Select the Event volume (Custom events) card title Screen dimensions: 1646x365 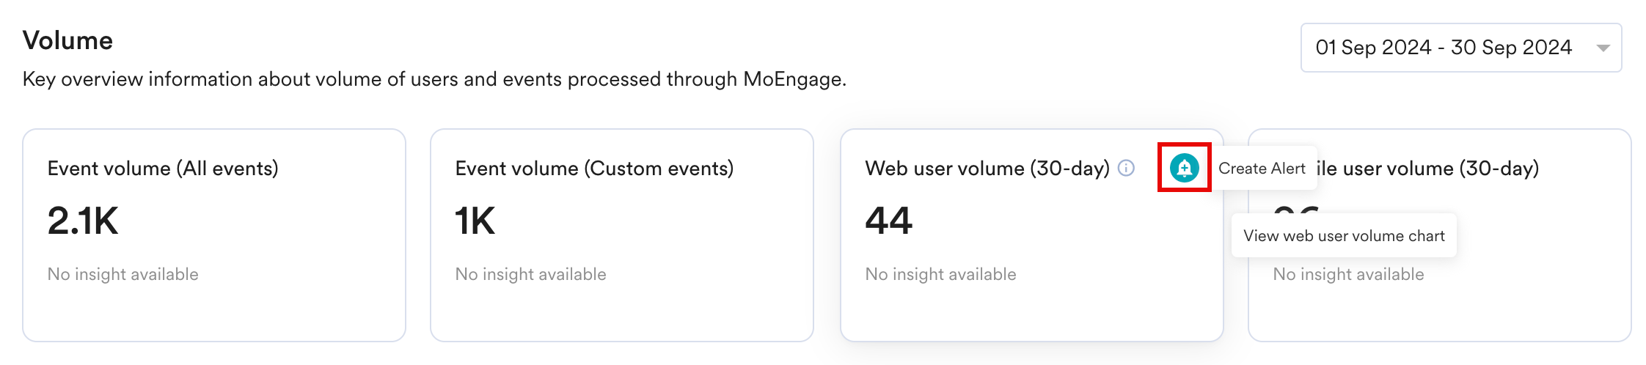point(594,169)
